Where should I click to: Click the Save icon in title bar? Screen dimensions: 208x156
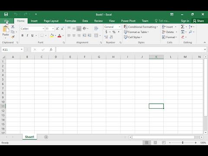6,14
